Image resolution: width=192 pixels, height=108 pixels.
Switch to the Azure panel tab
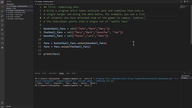pyautogui.click(x=68, y=73)
